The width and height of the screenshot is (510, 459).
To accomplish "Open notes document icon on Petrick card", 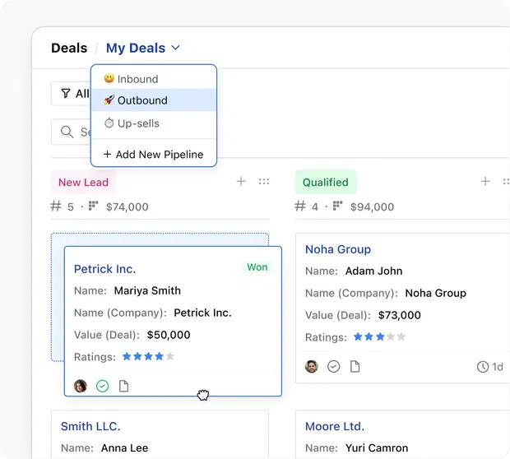I will tap(123, 386).
